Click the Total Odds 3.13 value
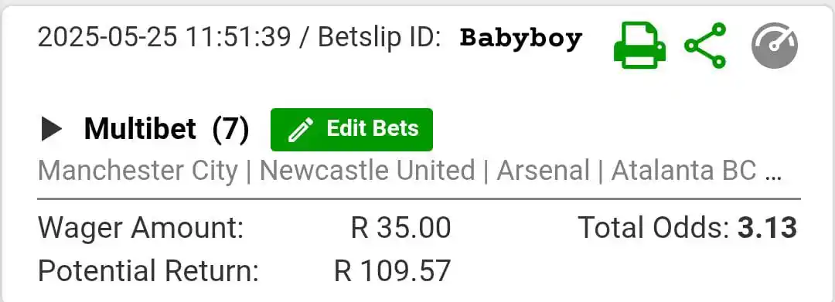This screenshot has width=835, height=302. [x=768, y=228]
